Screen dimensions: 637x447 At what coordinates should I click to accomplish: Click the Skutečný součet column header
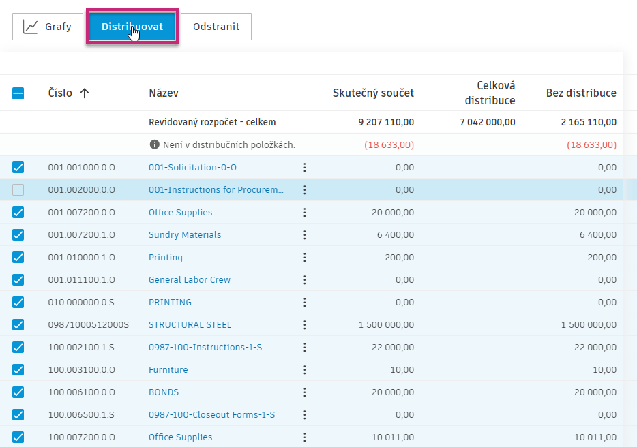(373, 93)
